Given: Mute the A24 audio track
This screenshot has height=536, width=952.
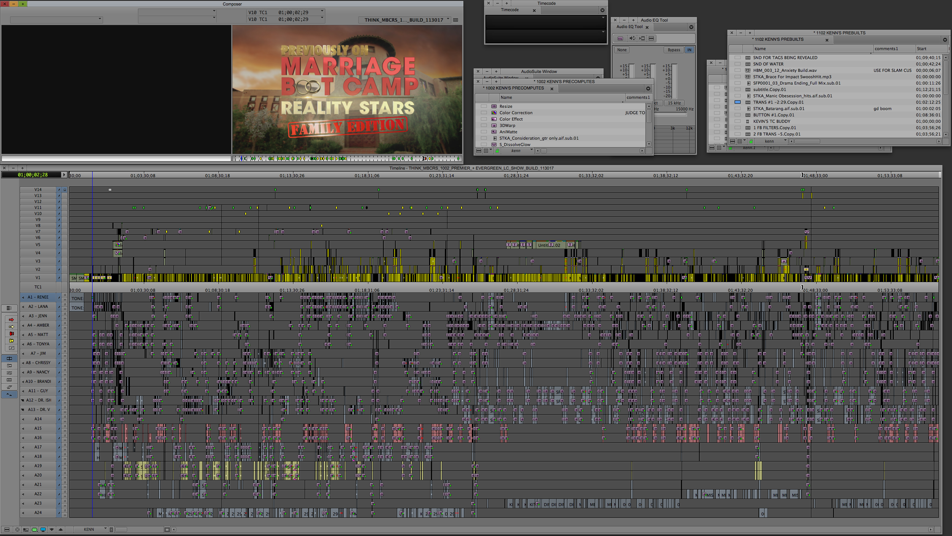Looking at the screenshot, I should point(65,515).
